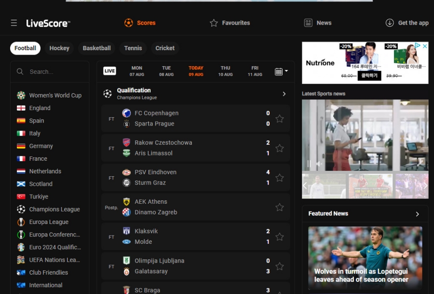Switch to the Tennis tab
The image size is (434, 294).
[133, 48]
